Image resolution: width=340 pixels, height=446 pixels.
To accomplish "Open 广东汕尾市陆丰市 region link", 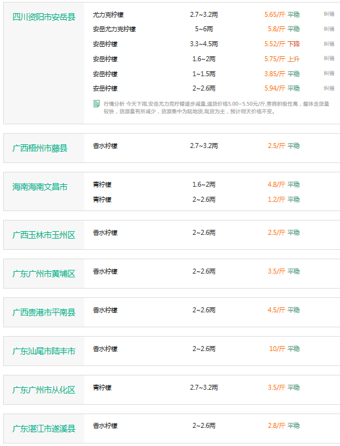I will 44,351.
